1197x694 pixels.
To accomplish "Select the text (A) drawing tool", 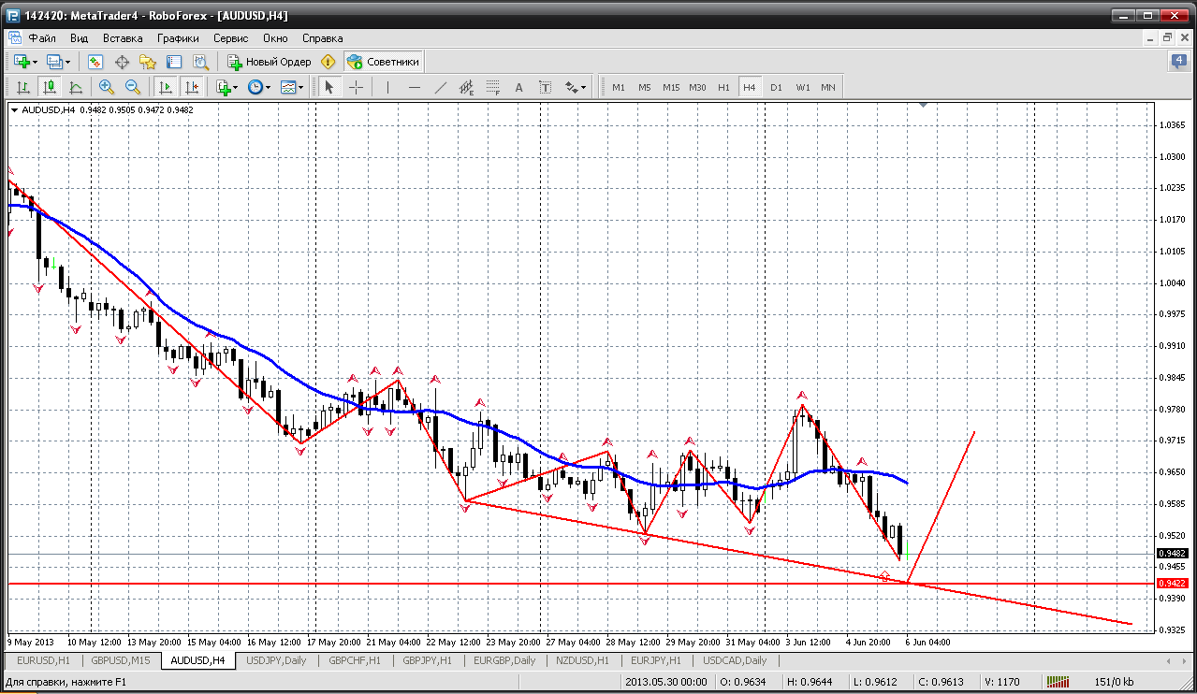I will click(519, 87).
